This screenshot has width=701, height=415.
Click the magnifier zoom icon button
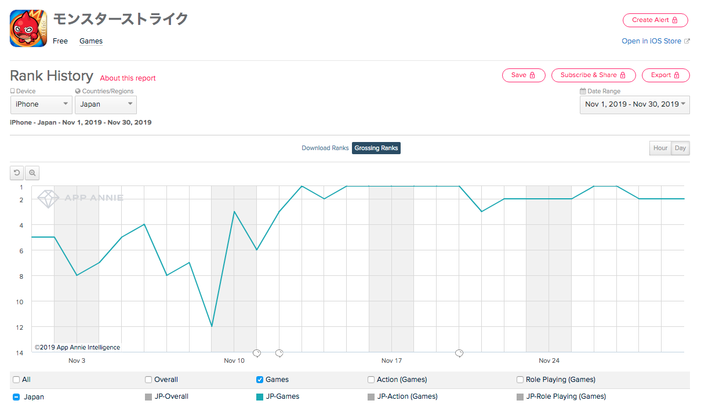click(x=32, y=173)
